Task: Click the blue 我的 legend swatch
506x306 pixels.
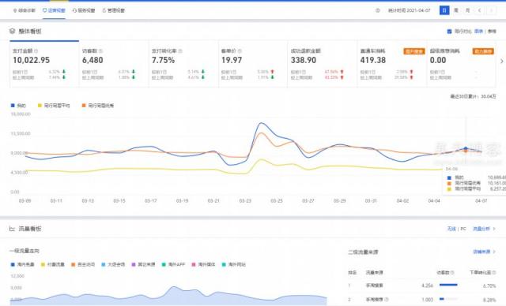Action: tap(13, 106)
